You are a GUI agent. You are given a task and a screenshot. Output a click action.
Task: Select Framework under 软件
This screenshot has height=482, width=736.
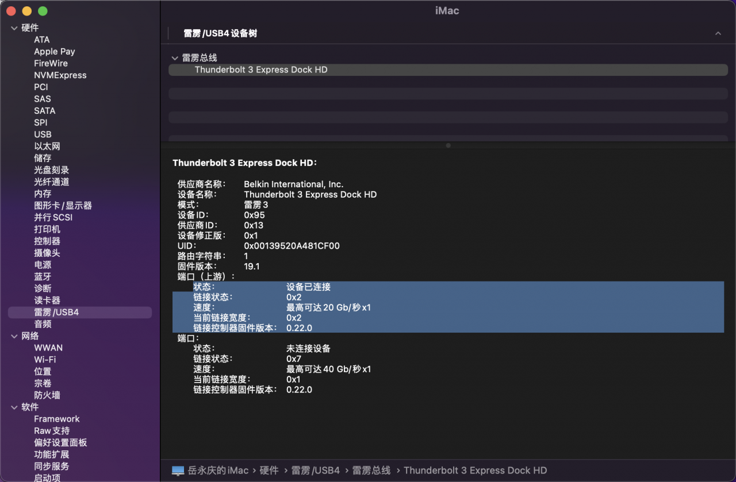click(57, 419)
